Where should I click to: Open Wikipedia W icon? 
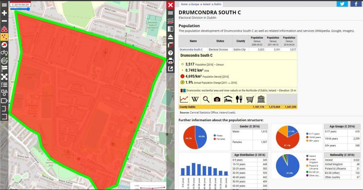(195, 99)
